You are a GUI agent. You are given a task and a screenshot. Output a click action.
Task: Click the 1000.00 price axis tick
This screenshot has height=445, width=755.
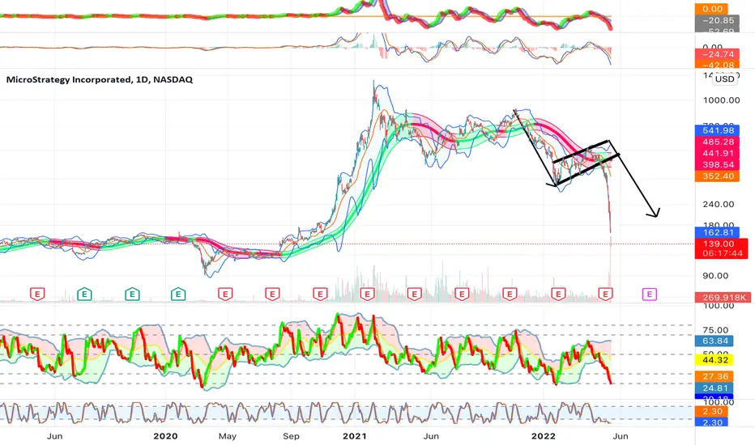pos(721,100)
